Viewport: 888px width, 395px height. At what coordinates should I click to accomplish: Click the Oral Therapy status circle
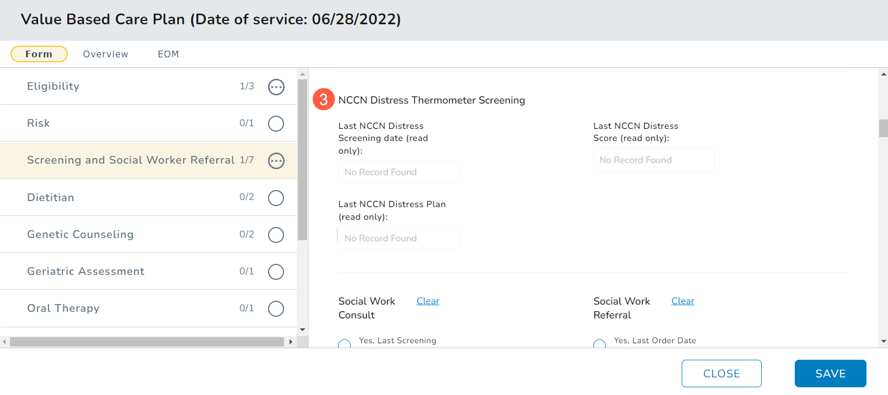tap(276, 309)
